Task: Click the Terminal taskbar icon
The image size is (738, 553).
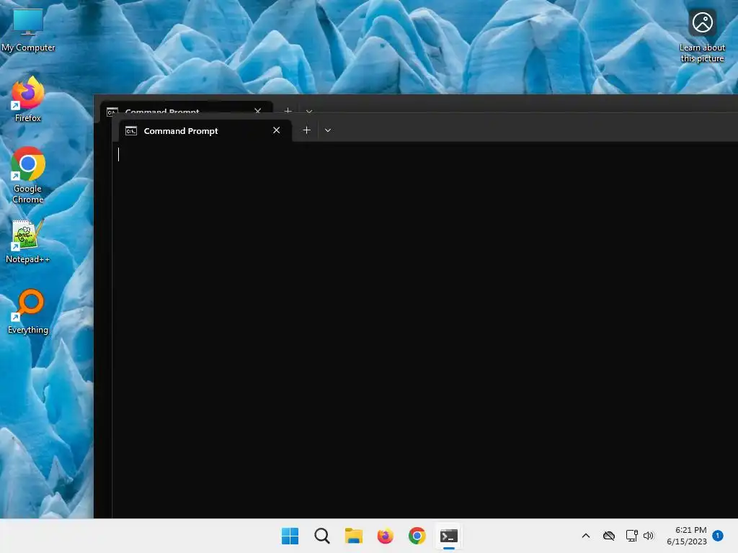Action: pos(448,536)
